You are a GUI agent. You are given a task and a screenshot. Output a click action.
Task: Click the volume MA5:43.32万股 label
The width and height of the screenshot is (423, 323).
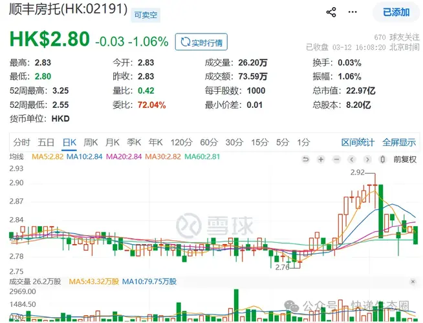tap(94, 282)
